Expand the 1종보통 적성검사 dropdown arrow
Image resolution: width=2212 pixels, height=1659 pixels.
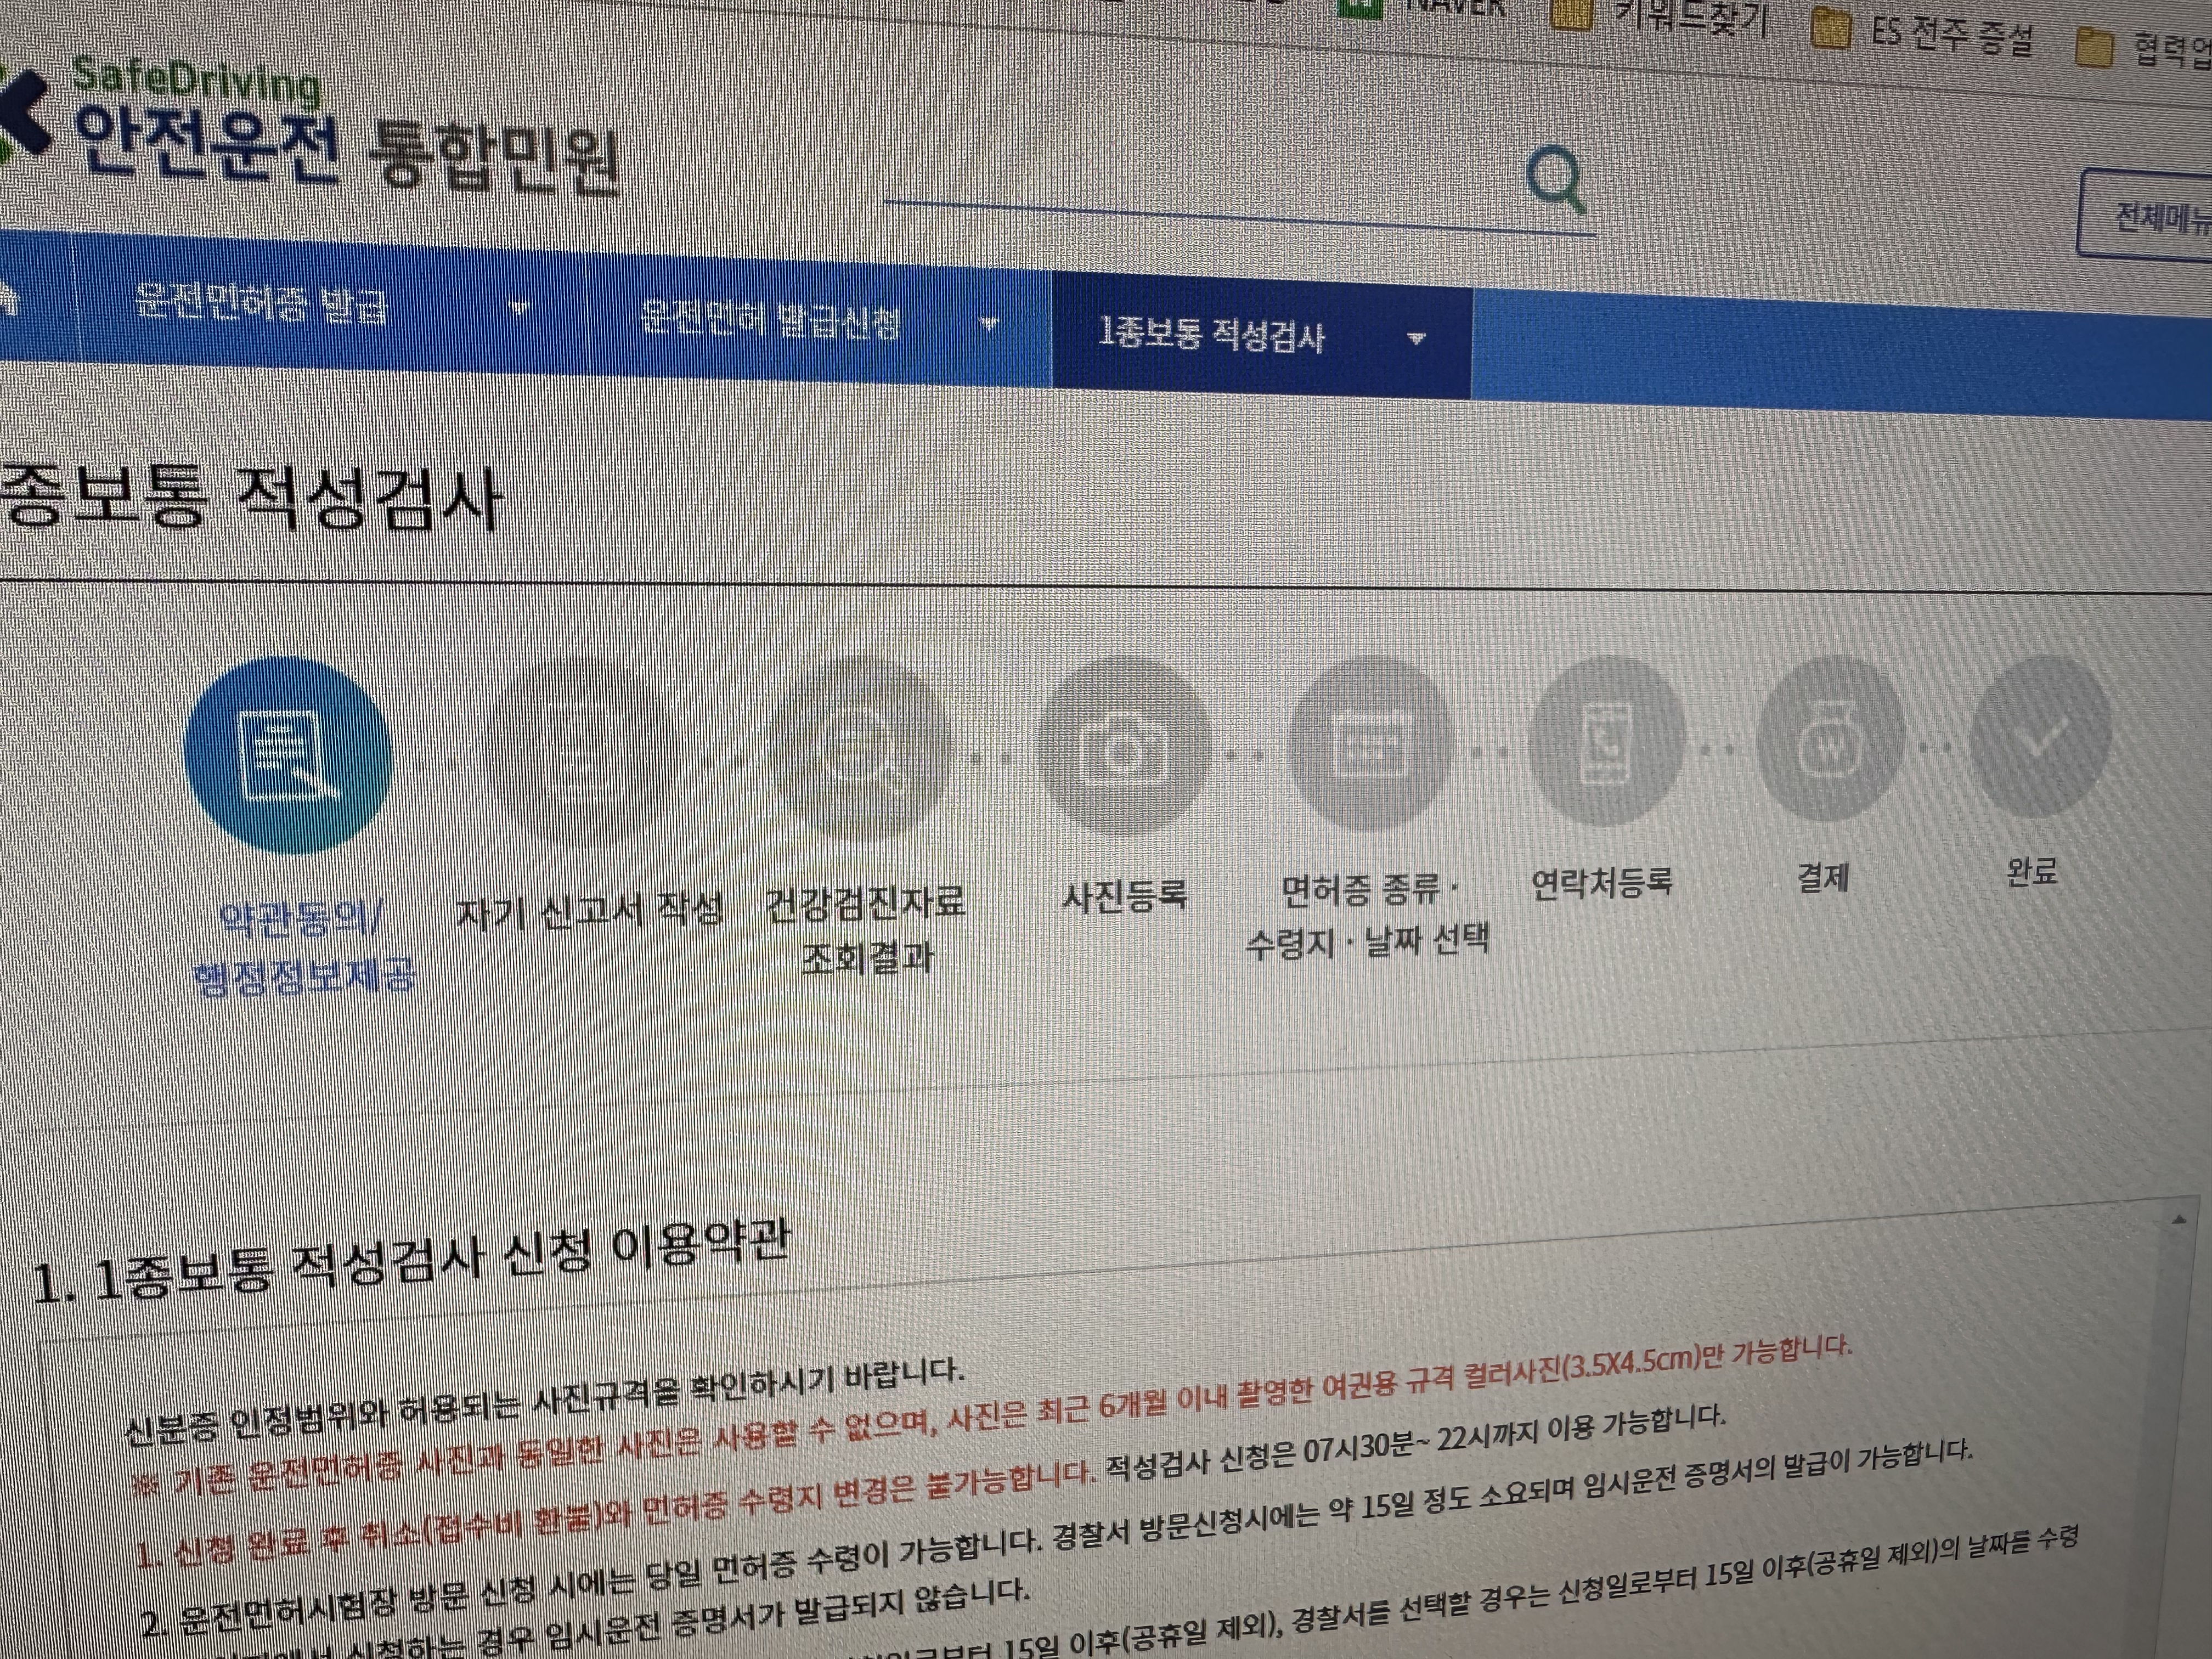pos(1416,338)
